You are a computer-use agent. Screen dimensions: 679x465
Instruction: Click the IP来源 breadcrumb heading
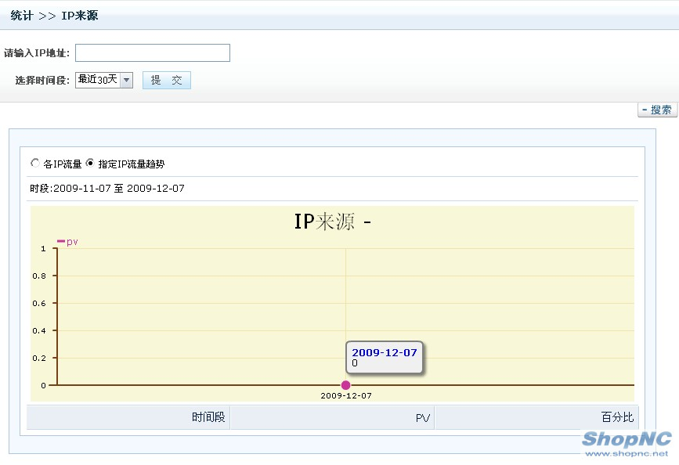coord(80,16)
